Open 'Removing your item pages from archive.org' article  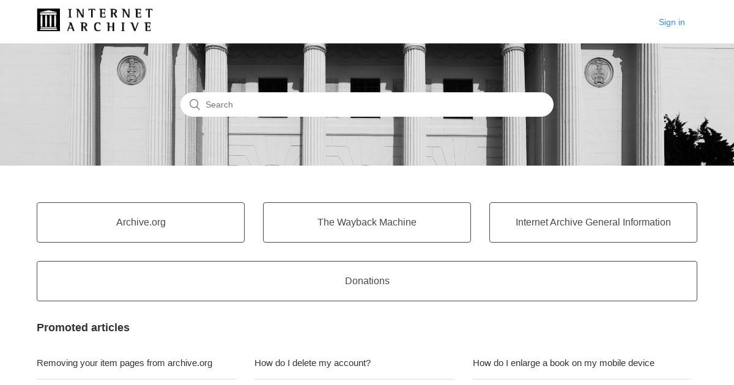click(125, 363)
